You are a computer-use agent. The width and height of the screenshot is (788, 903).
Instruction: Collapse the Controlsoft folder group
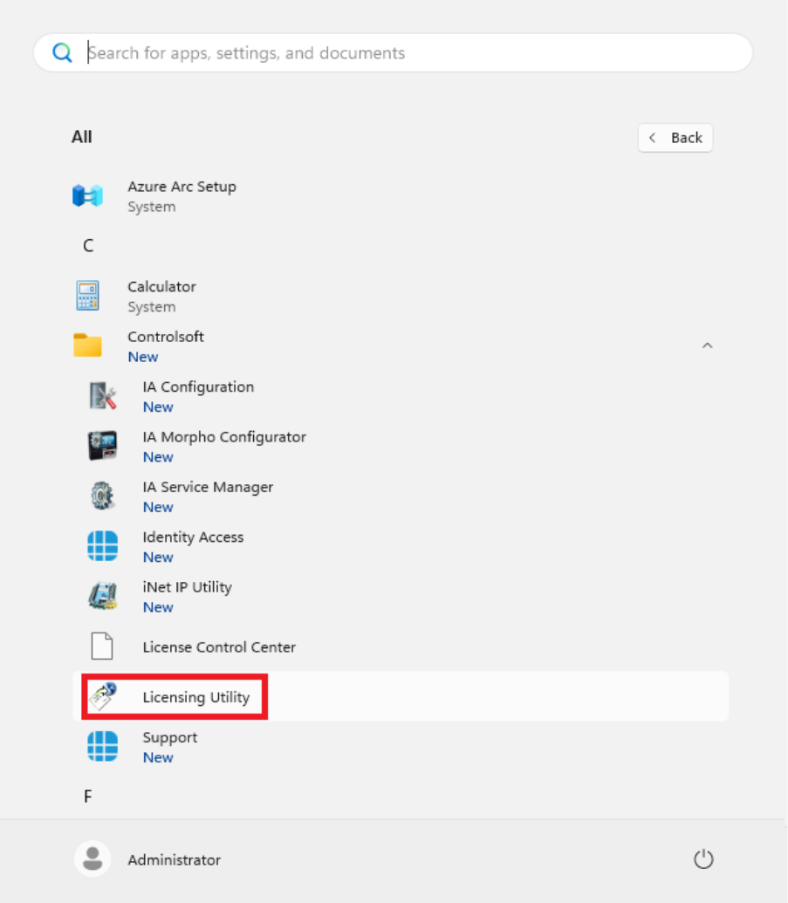pos(708,345)
